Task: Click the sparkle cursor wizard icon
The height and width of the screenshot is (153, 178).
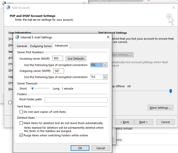Action: click(x=170, y=19)
